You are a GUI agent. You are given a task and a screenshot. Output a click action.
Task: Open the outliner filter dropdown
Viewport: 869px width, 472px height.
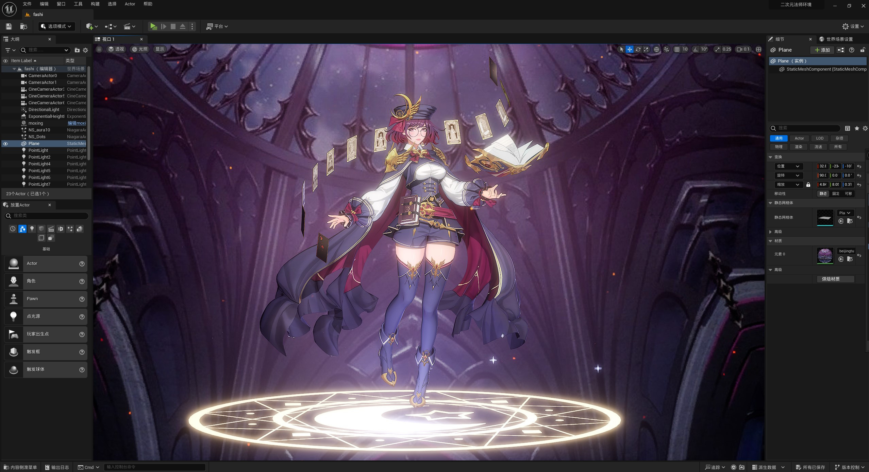10,50
